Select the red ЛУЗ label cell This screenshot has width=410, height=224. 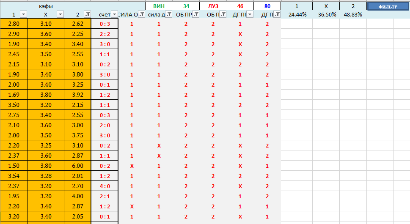tap(213, 6)
